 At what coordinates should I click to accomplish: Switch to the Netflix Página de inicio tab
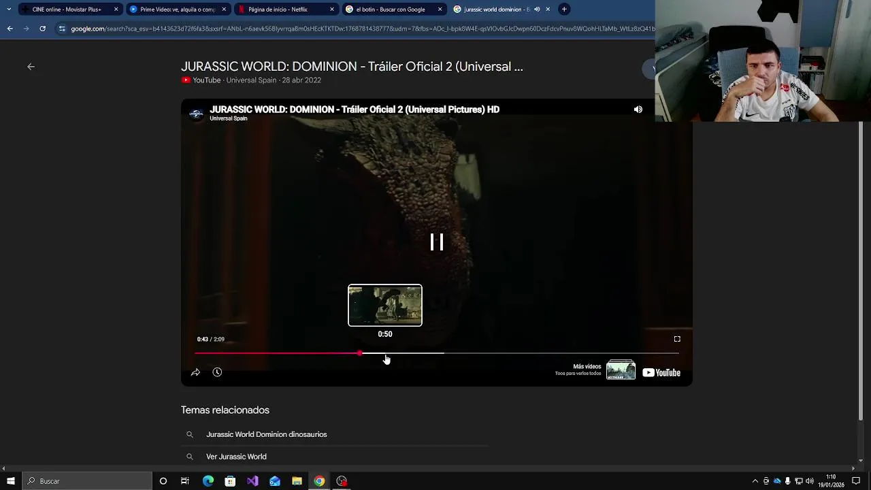278,10
